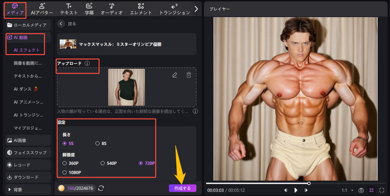
Task: Go back using the 戻る arrow
Action: pos(61,24)
